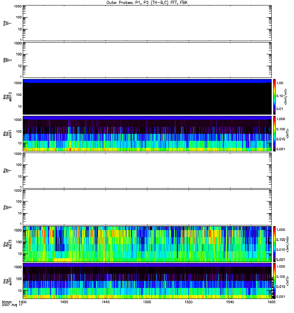Click the plot title 'Outer Probes: P1, P2'
The height and width of the screenshot is (313, 294).
tap(147, 2)
